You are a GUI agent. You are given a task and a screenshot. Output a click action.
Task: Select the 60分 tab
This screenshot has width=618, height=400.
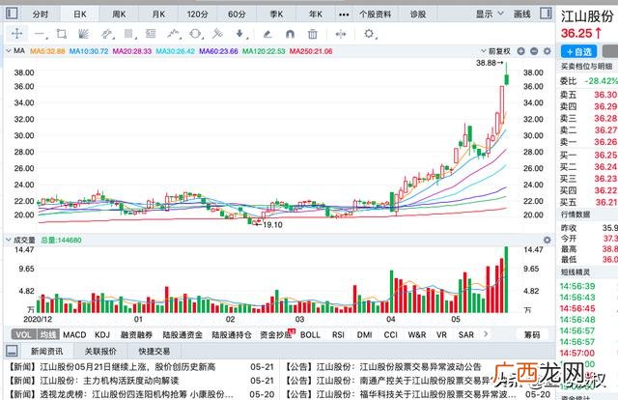[237, 14]
